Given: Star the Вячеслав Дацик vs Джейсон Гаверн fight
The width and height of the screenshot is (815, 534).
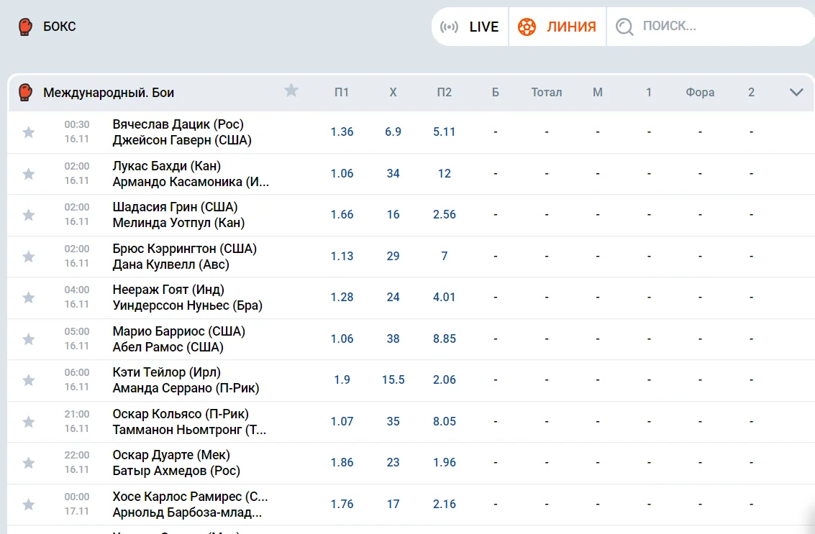Looking at the screenshot, I should tap(29, 132).
